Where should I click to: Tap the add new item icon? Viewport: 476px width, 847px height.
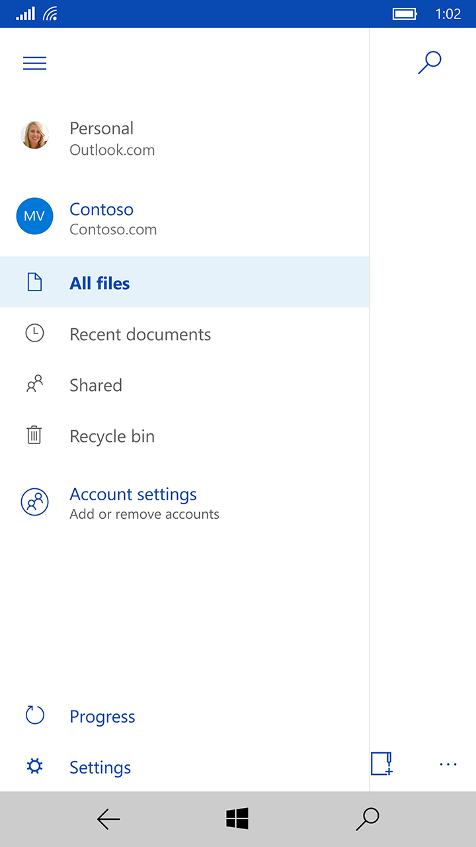point(382,764)
